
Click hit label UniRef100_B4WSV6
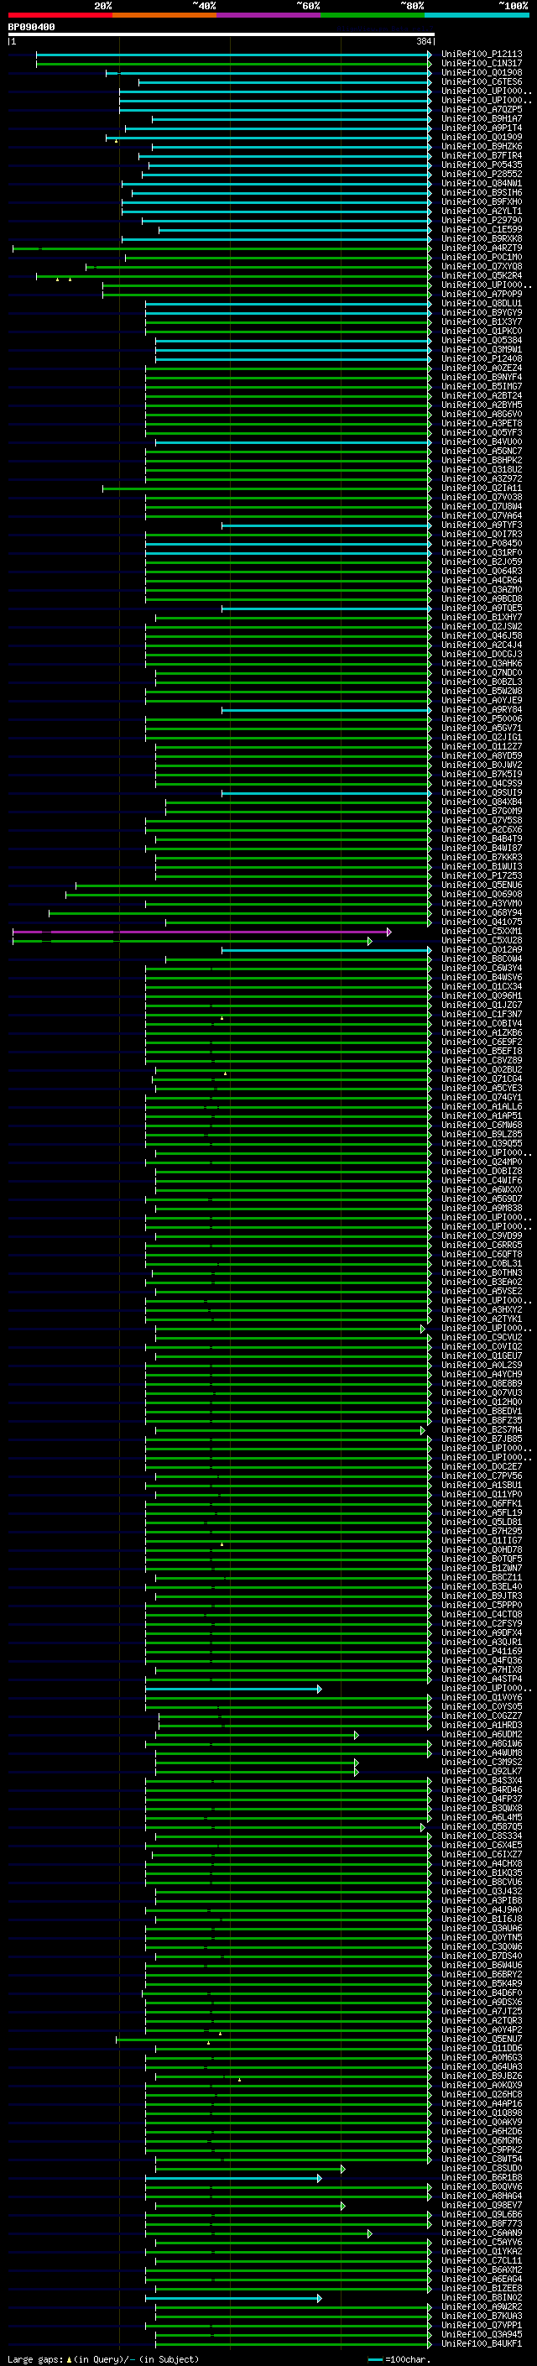482,977
